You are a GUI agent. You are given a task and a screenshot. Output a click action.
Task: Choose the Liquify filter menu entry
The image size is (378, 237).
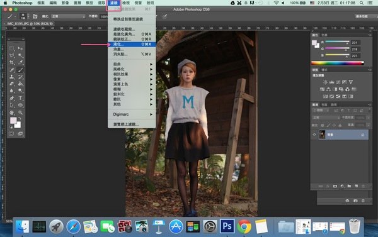tap(132, 44)
